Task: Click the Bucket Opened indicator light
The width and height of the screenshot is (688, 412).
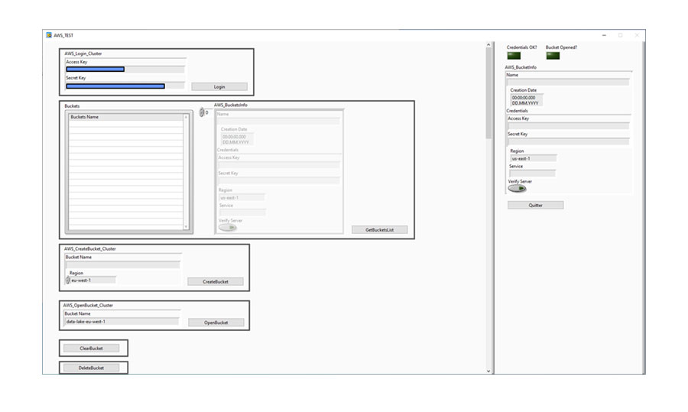Action: coord(553,55)
